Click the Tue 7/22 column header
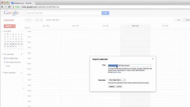The image size is (190, 107). point(105,26)
